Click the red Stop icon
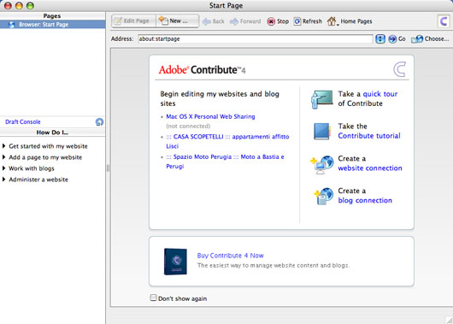Screen dimensions: 453x324 [271, 21]
